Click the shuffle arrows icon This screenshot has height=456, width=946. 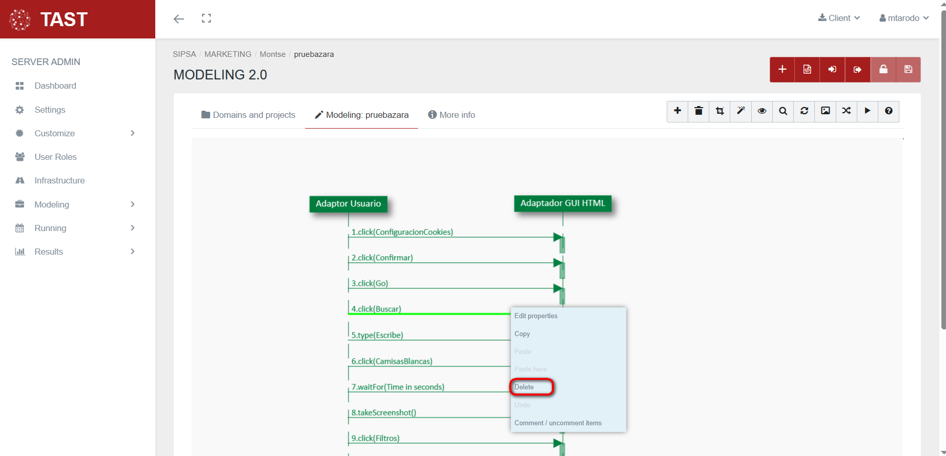pyautogui.click(x=846, y=111)
